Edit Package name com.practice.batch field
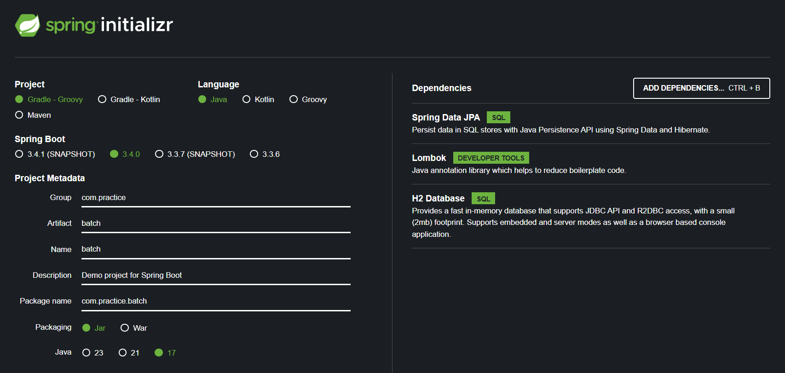The image size is (785, 373). [x=216, y=301]
